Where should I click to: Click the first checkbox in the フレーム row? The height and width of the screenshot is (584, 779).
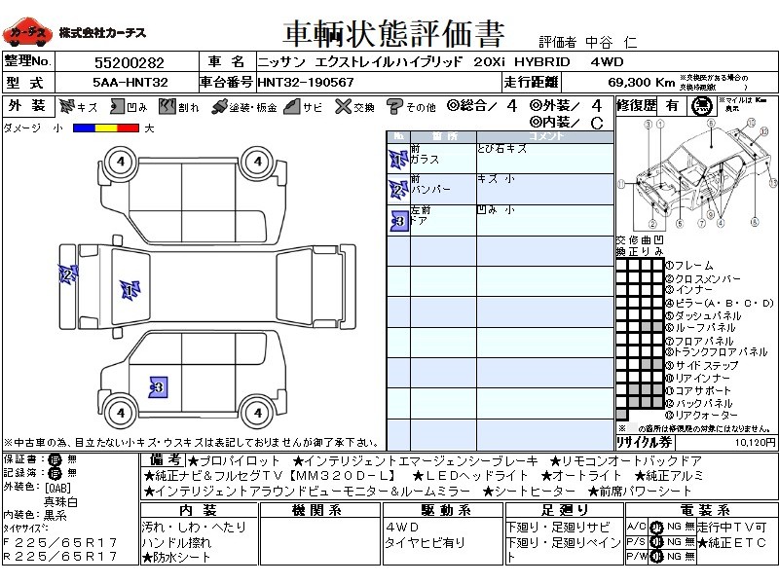[621, 265]
